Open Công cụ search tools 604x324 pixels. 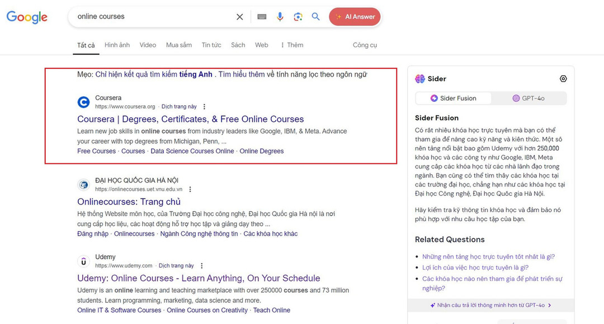pos(365,45)
